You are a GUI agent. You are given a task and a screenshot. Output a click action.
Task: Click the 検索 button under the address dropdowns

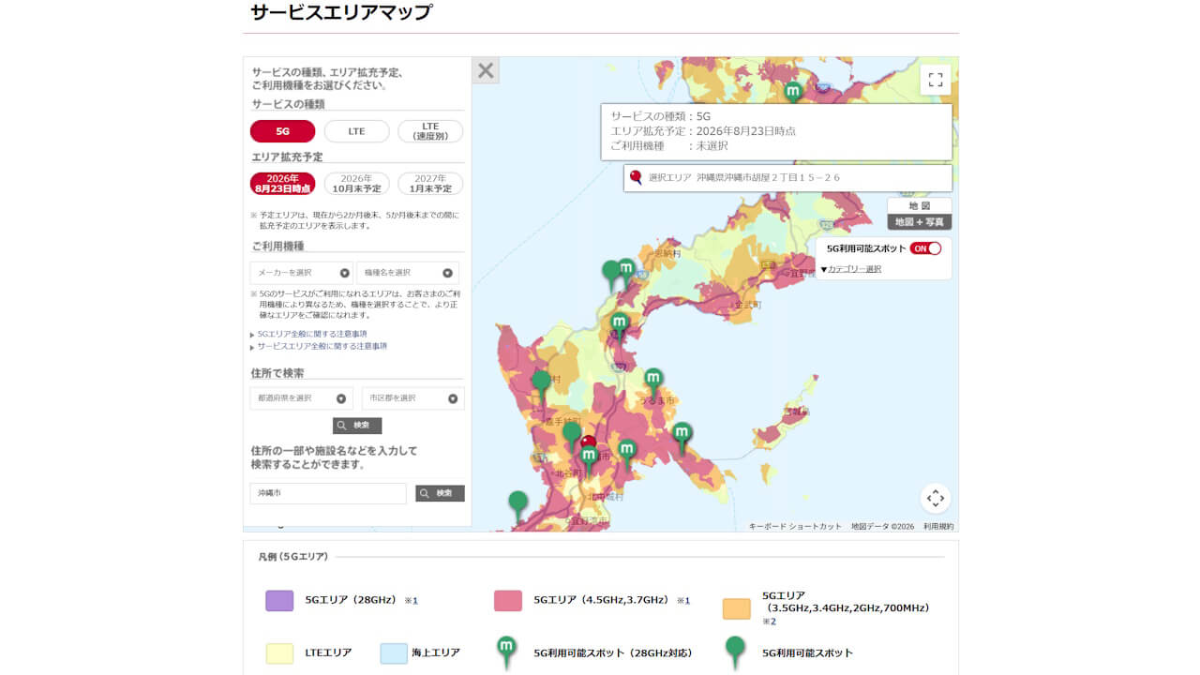click(357, 426)
